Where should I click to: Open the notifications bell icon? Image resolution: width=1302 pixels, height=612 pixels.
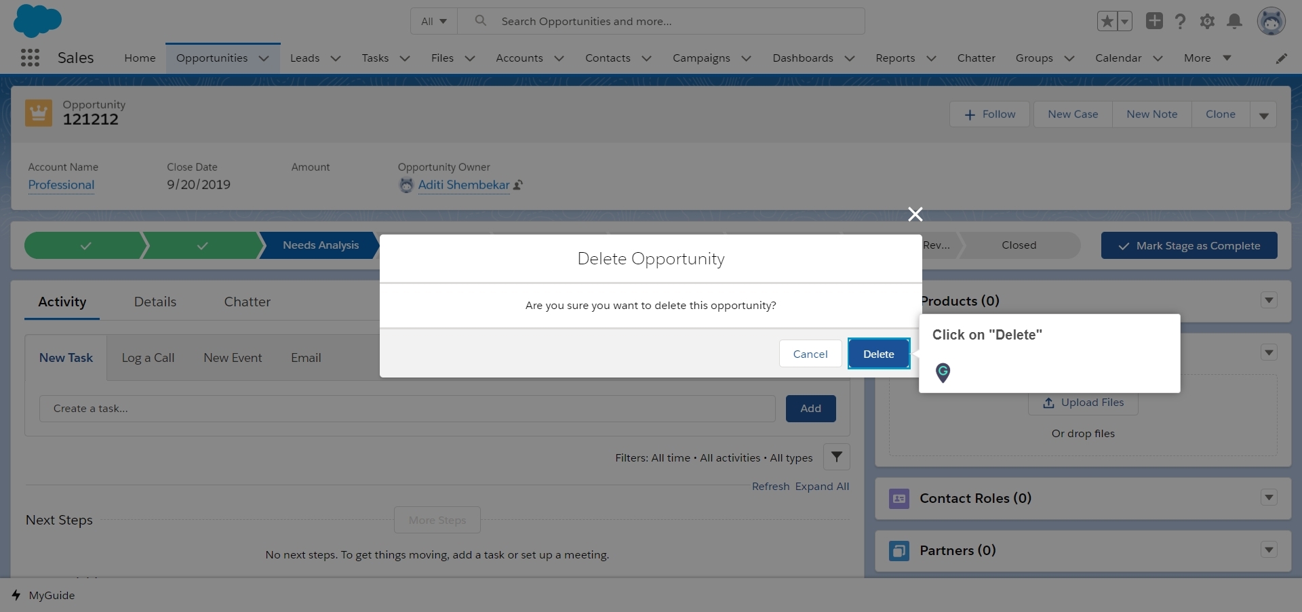[1234, 21]
